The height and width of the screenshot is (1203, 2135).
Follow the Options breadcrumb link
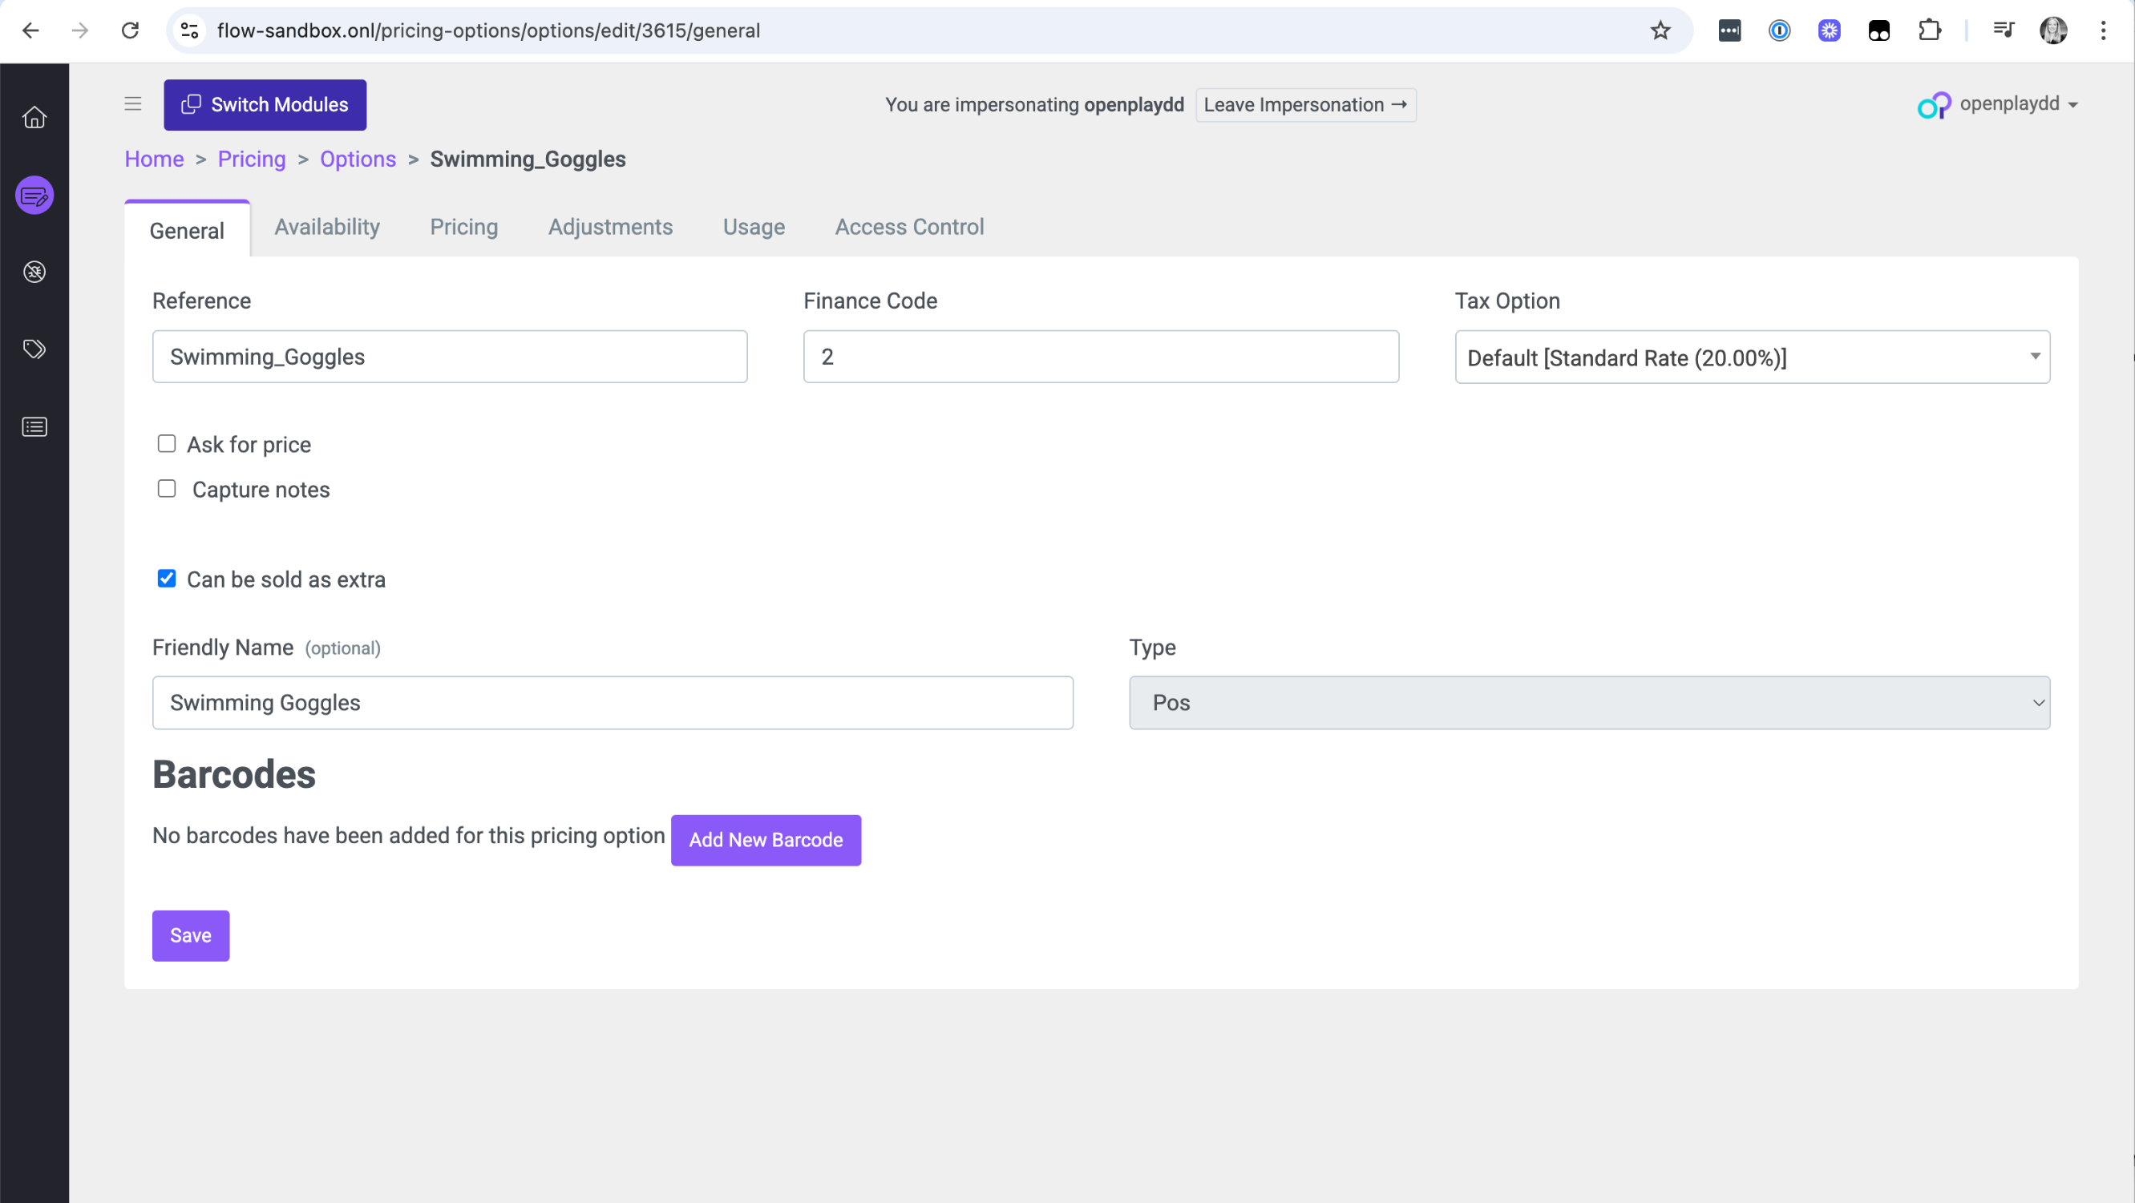pyautogui.click(x=358, y=159)
